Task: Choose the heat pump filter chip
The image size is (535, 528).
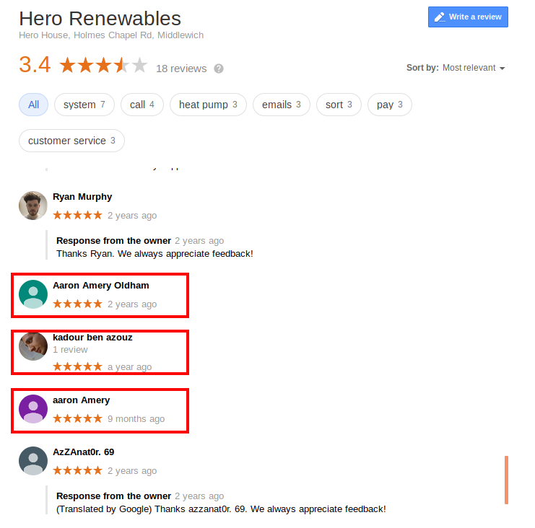Action: pos(208,105)
